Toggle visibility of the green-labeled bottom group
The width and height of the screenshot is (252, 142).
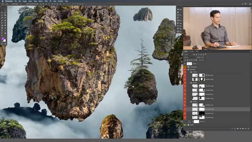(185, 125)
